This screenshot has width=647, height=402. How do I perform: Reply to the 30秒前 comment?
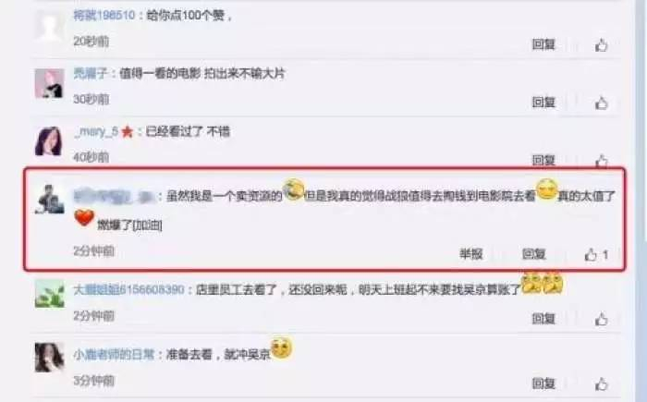543,102
